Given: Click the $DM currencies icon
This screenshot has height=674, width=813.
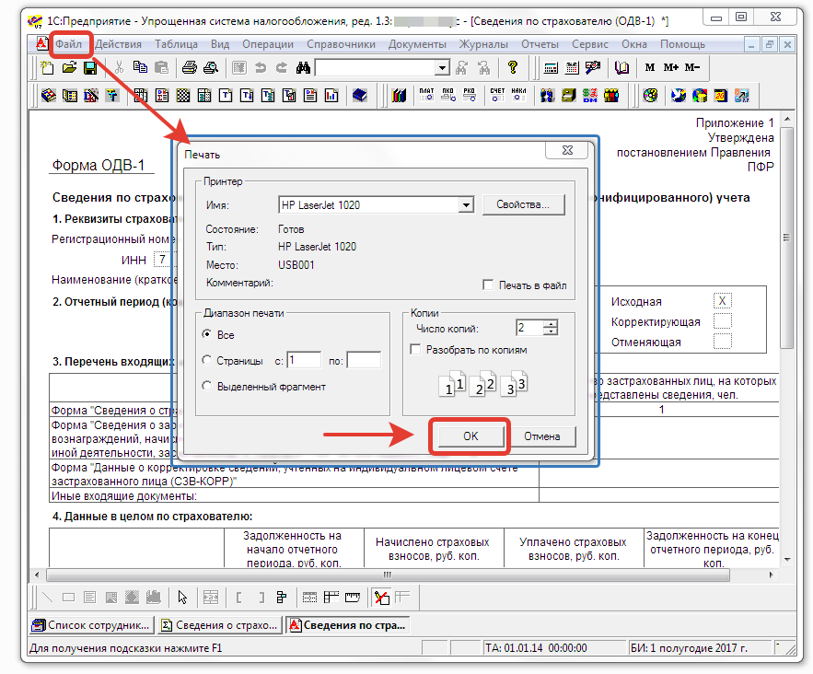Looking at the screenshot, I should [590, 96].
